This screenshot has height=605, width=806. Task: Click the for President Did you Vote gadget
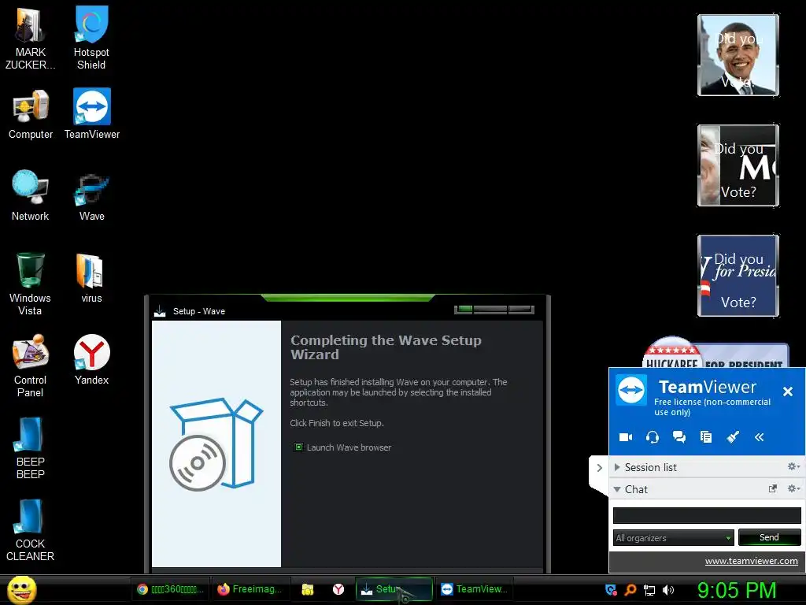(738, 276)
